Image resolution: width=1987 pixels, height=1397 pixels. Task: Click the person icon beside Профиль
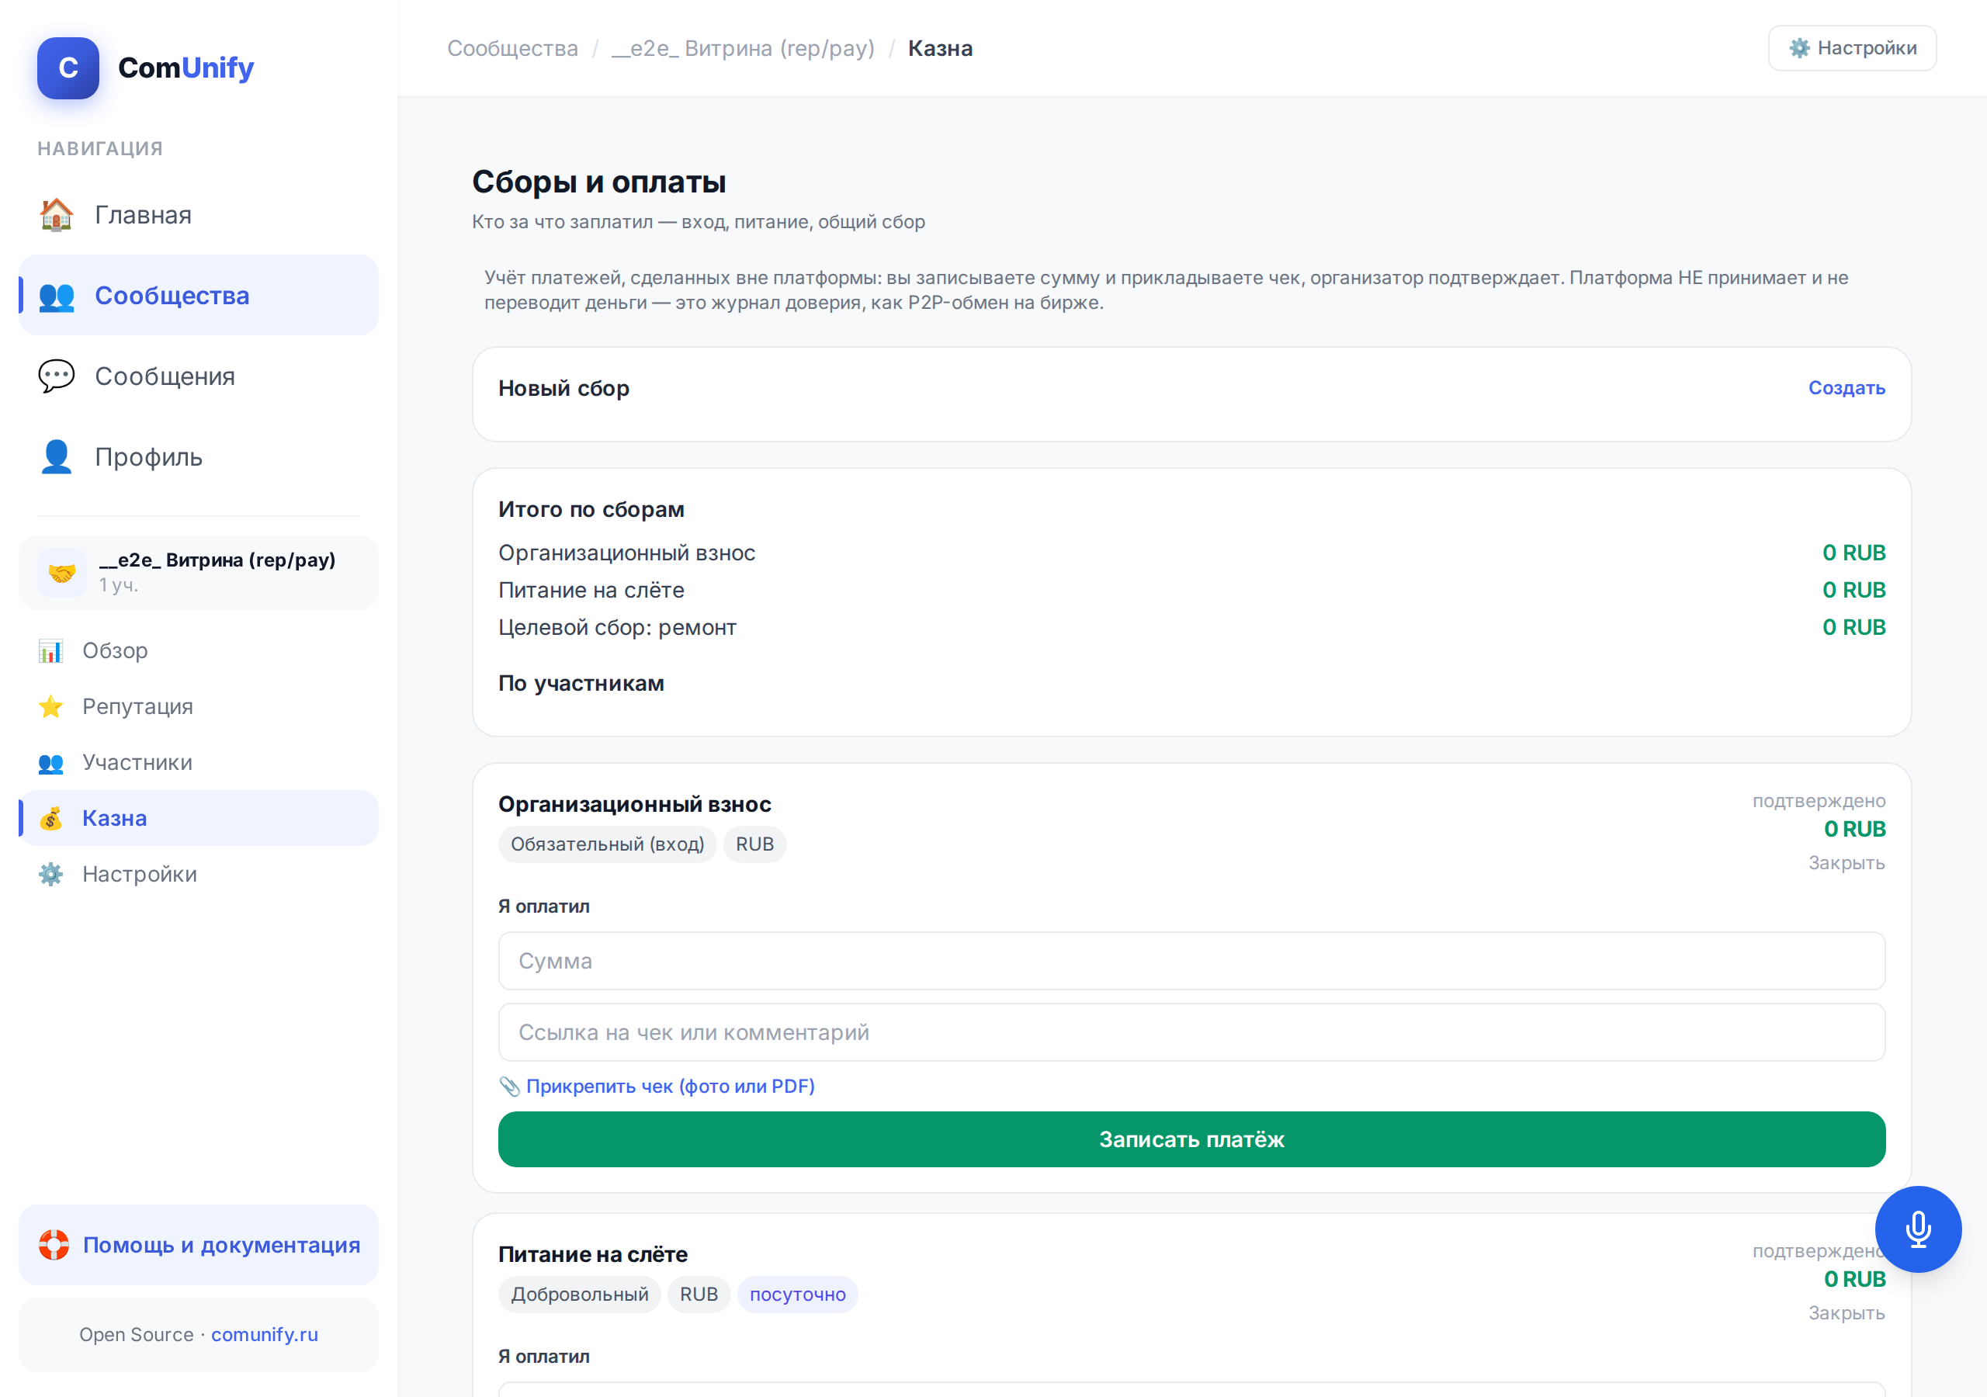click(56, 457)
